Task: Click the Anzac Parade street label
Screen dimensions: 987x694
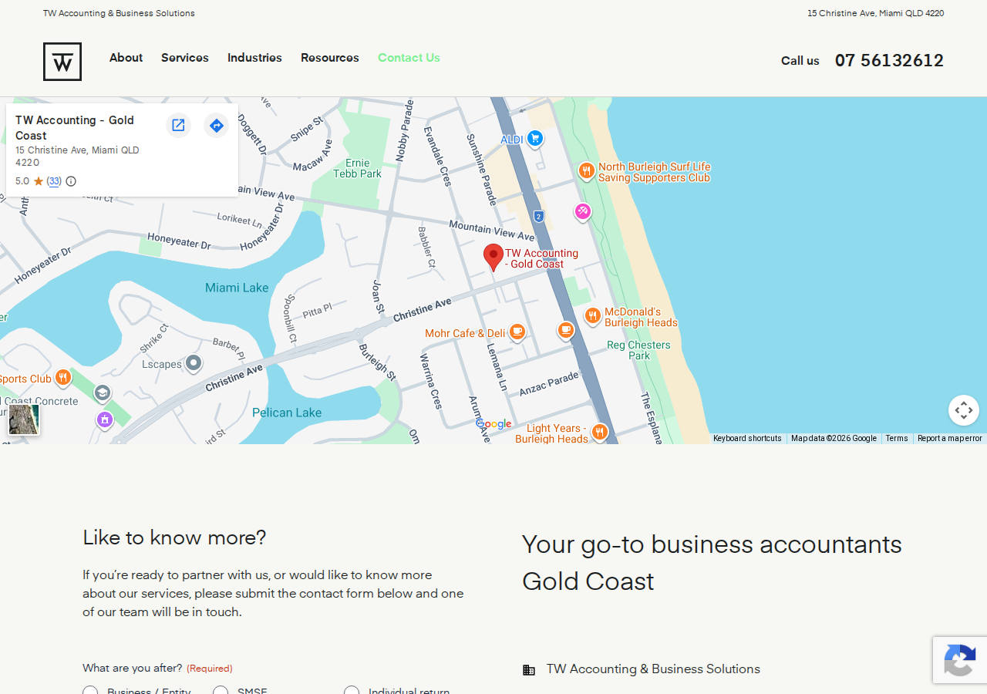Action: coord(549,383)
